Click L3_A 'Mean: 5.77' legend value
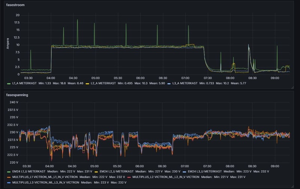This screenshot has height=189, width=300. coord(238,83)
